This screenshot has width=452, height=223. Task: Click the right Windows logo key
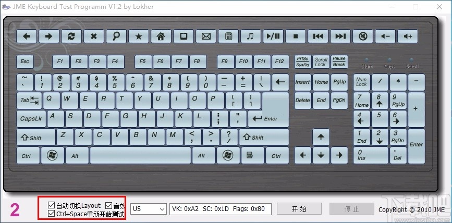[228, 156]
